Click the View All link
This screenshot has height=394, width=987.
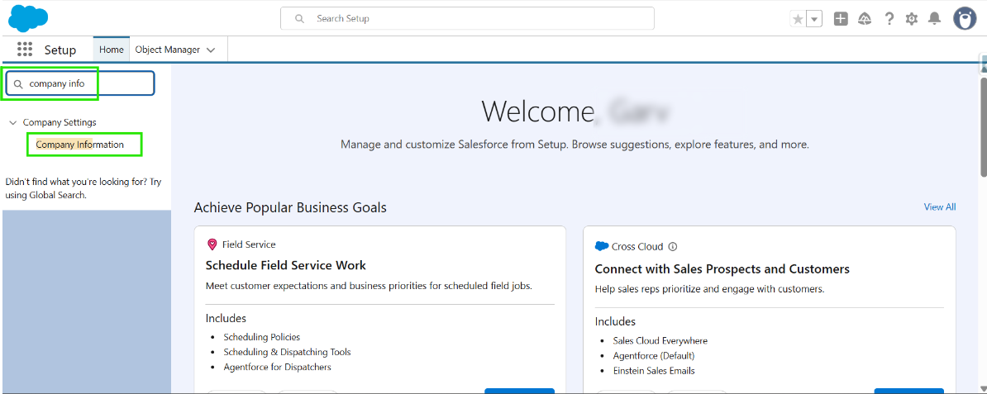(x=939, y=206)
